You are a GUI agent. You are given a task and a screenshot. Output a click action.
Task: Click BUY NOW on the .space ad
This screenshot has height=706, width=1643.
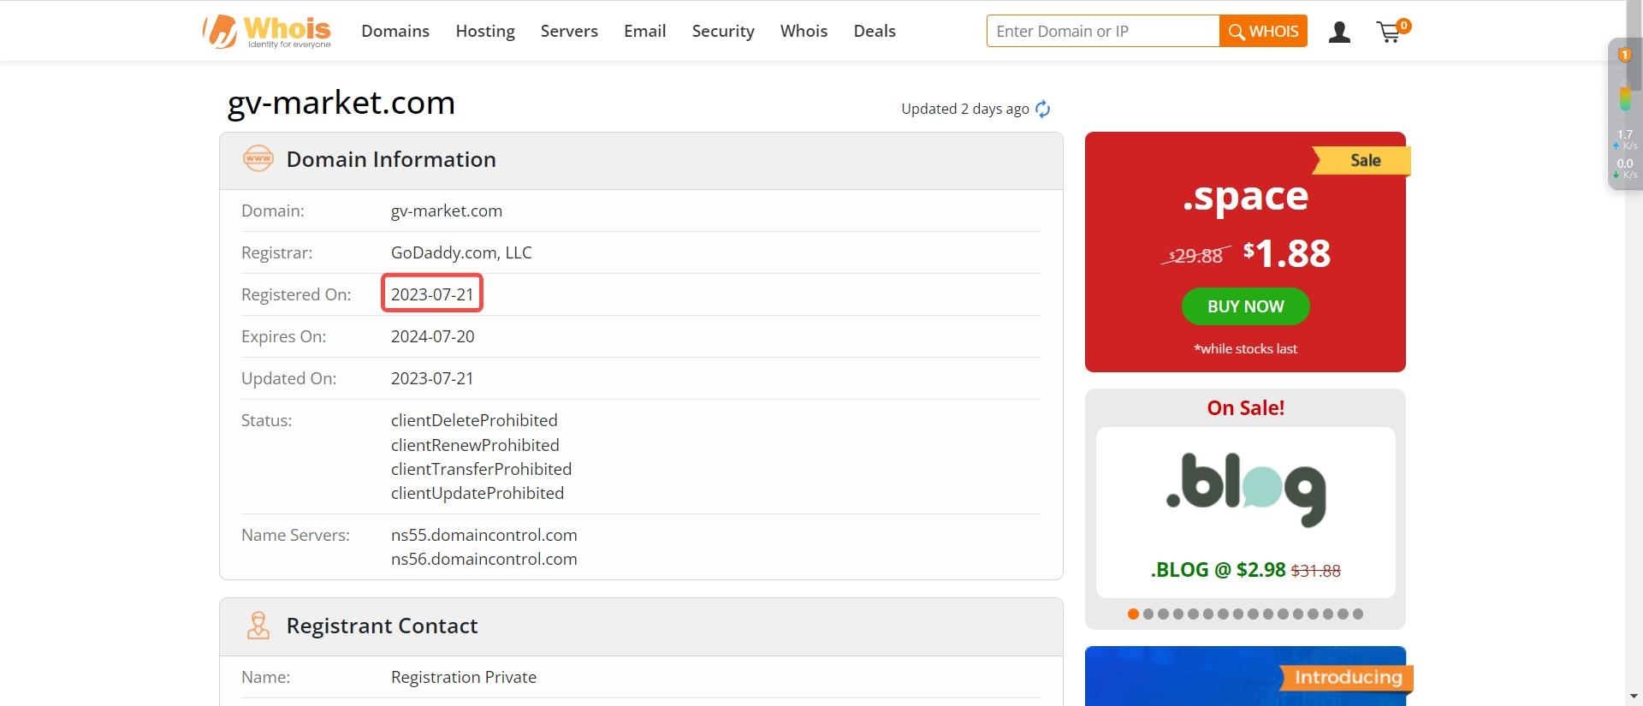[1245, 306]
